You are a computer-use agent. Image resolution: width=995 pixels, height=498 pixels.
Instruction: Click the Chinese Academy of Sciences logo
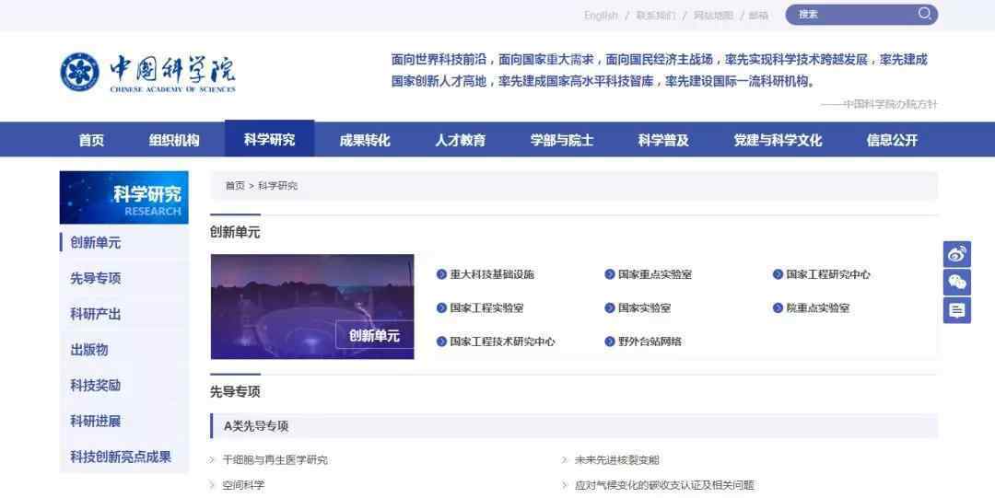148,72
